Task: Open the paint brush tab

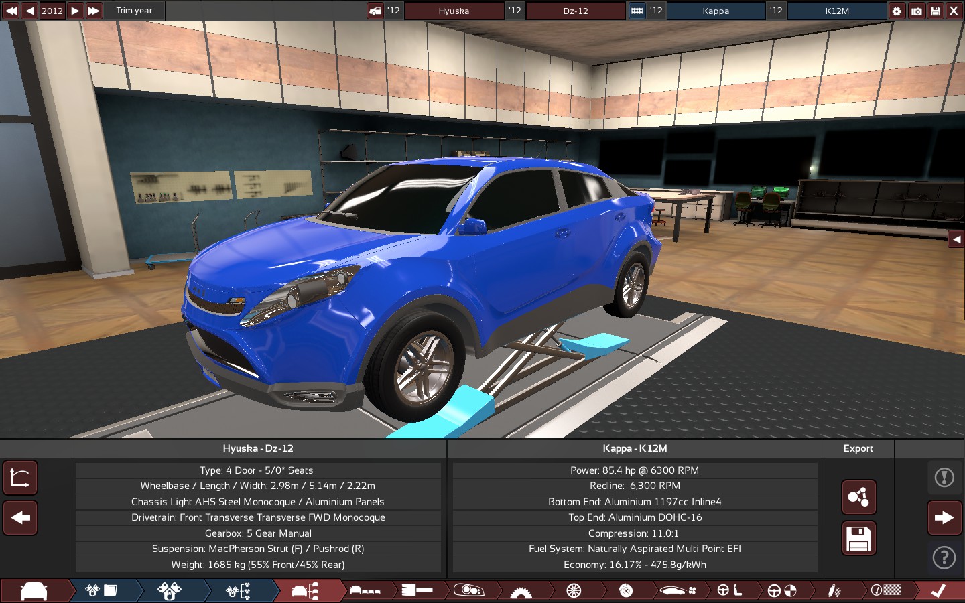Action: pos(417,591)
